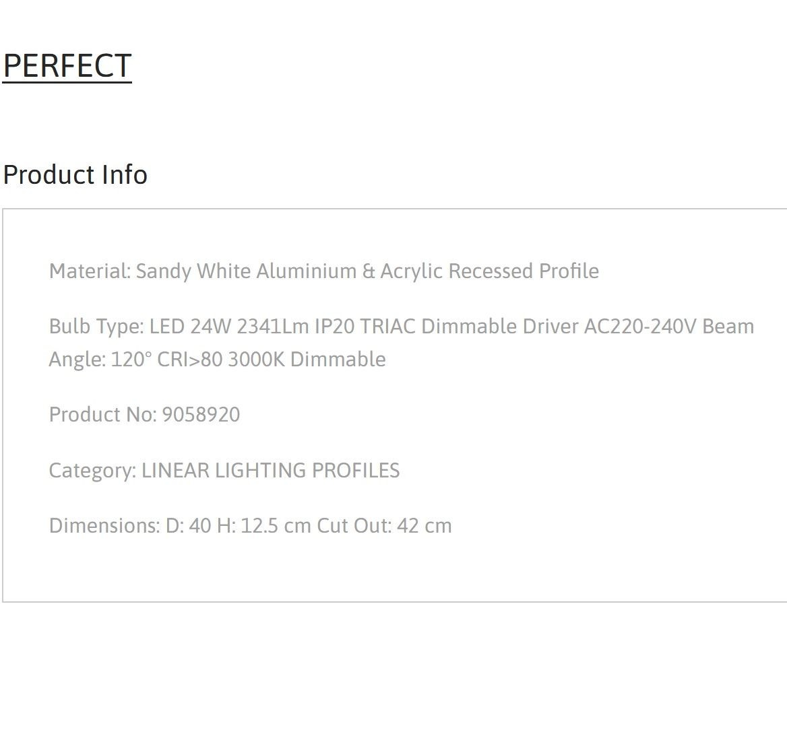This screenshot has width=787, height=734.
Task: Click the Category label
Action: (93, 471)
